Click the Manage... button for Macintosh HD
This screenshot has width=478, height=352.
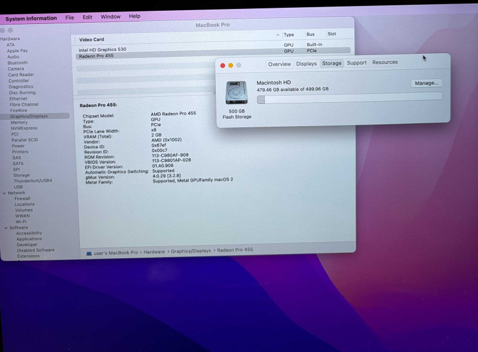tap(426, 83)
